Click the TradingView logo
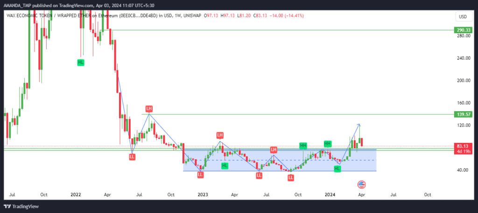 (21, 206)
